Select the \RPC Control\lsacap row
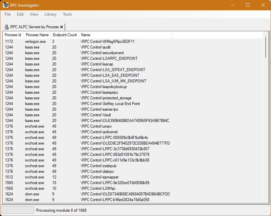The height and width of the screenshot is (216, 271). (x=133, y=64)
